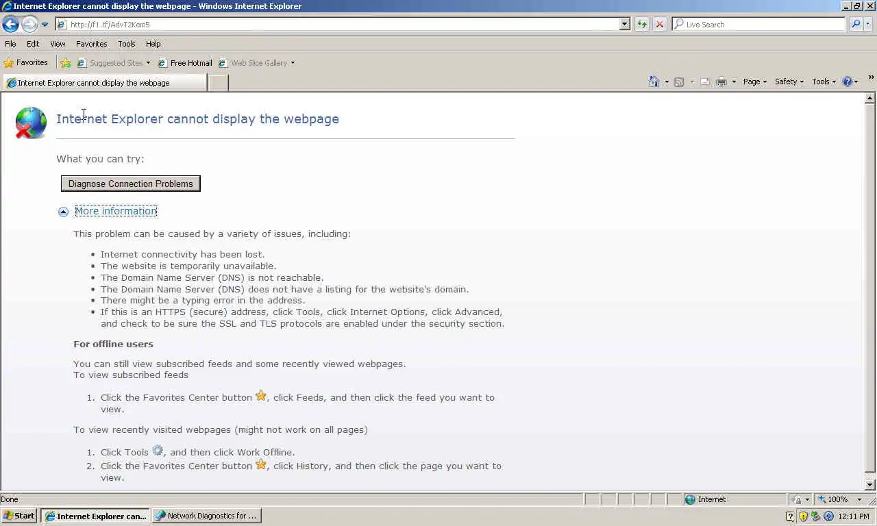
Task: Click the red Stop loading icon
Action: click(659, 24)
